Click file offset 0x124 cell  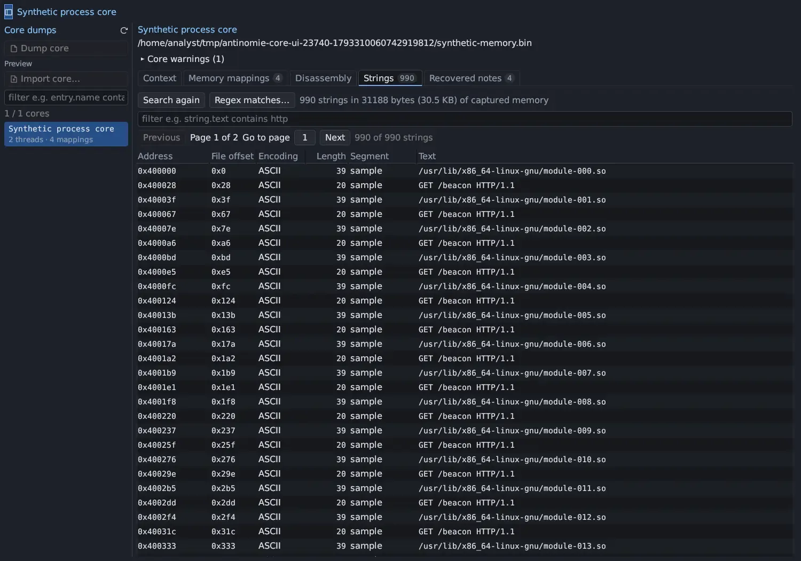tap(223, 301)
